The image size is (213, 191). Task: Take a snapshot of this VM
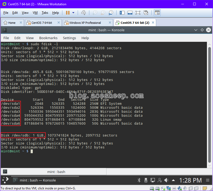(95, 13)
